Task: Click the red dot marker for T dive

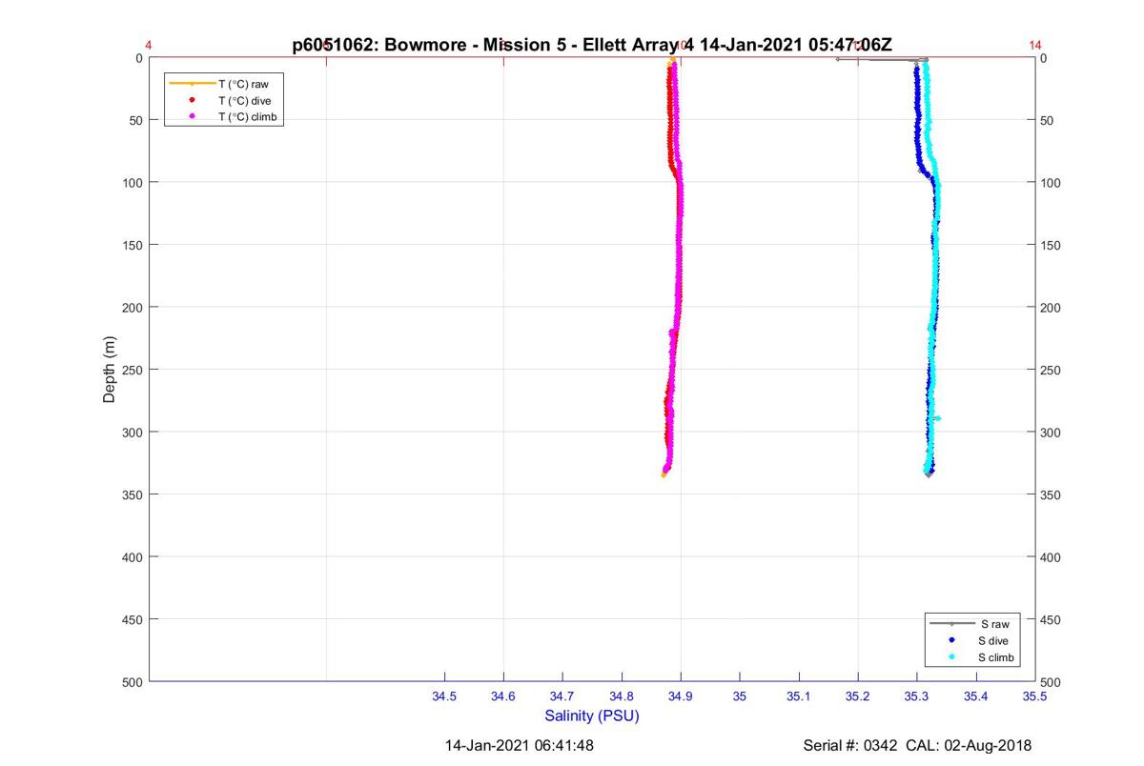Action: (x=193, y=100)
